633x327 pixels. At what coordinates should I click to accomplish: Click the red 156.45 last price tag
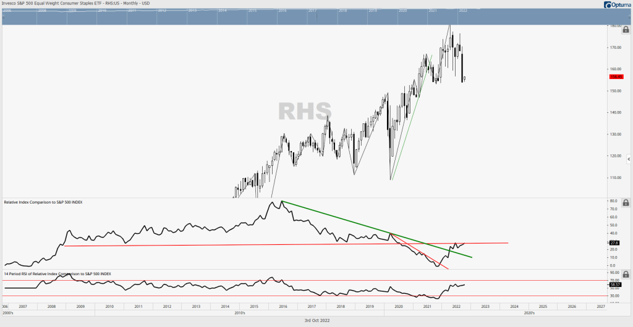[615, 77]
